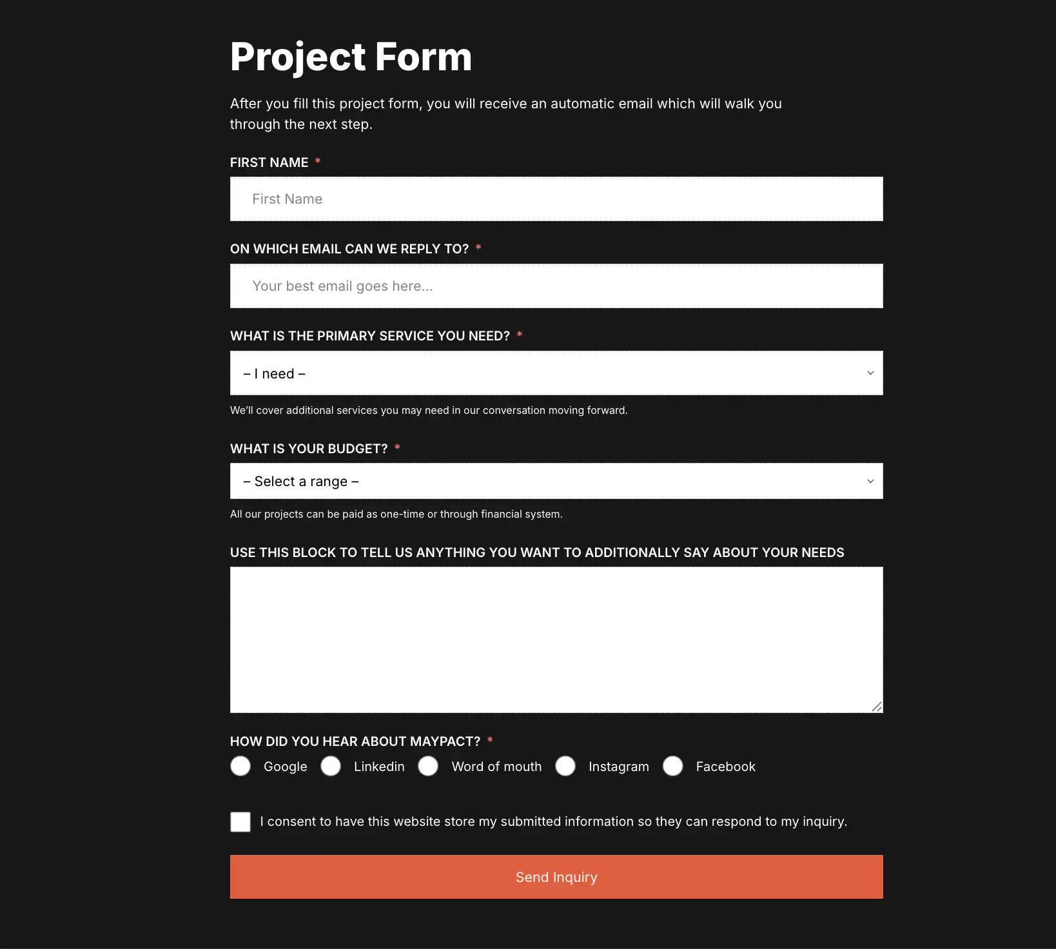Click the chevron on the budget select
This screenshot has height=949, width=1056.
tap(870, 481)
